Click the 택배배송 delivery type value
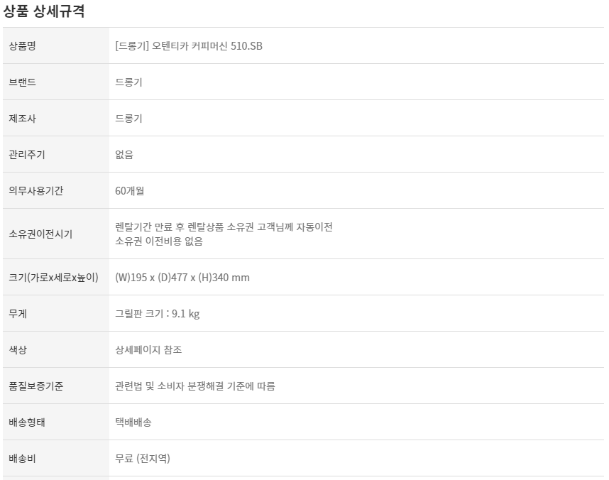 click(x=133, y=422)
